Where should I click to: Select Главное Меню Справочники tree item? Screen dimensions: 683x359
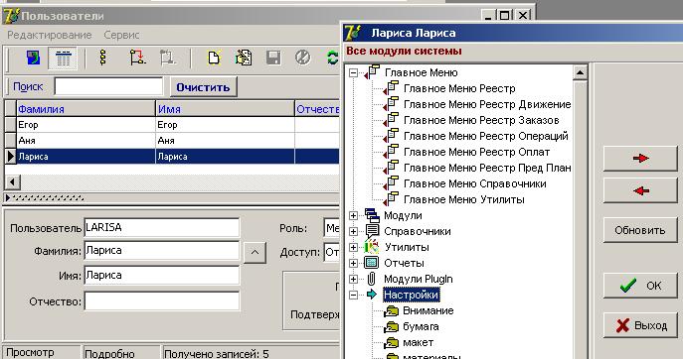point(475,183)
